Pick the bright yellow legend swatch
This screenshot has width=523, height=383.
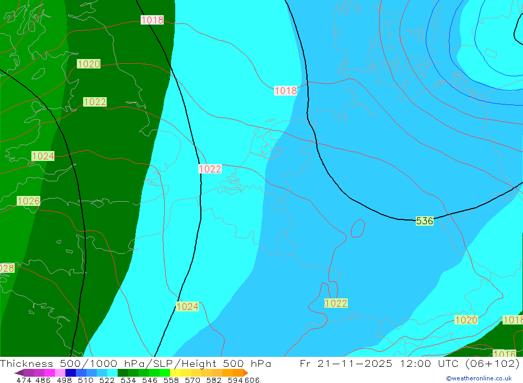coord(175,373)
